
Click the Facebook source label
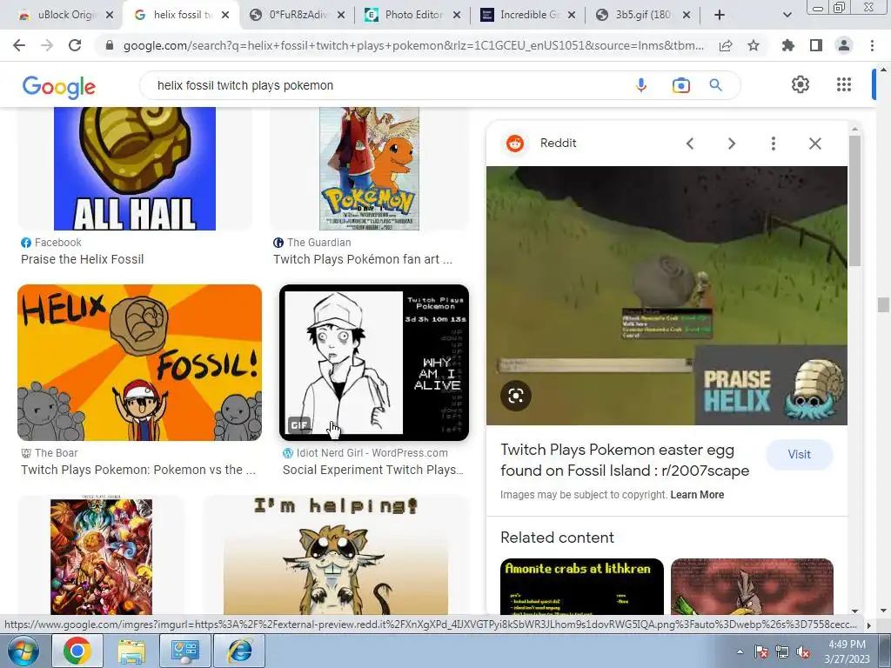51,243
